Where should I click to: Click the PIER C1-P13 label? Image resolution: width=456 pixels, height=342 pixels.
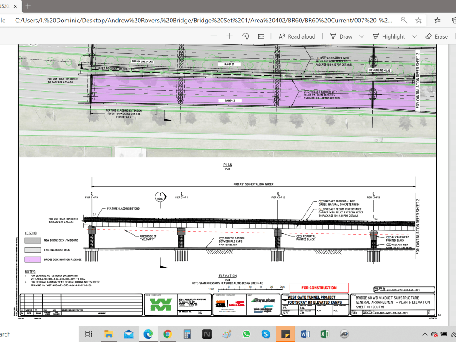click(373, 197)
